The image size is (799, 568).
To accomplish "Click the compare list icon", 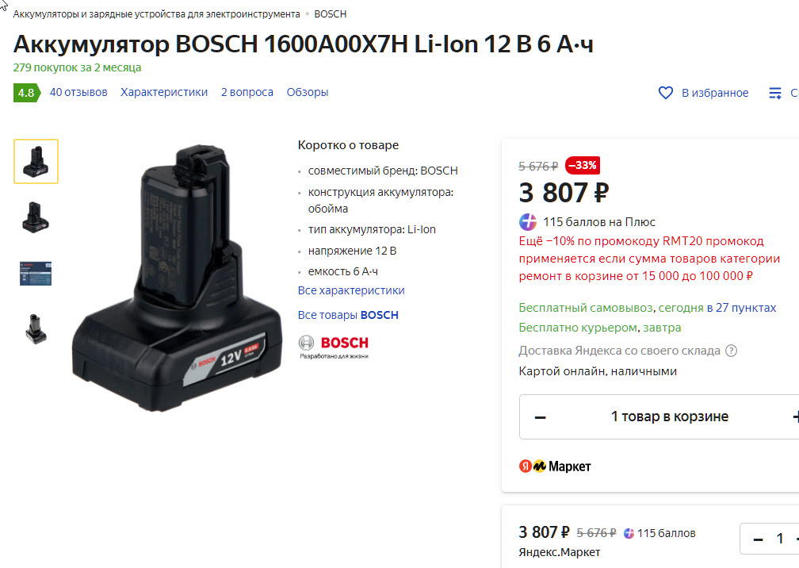I will (x=775, y=93).
